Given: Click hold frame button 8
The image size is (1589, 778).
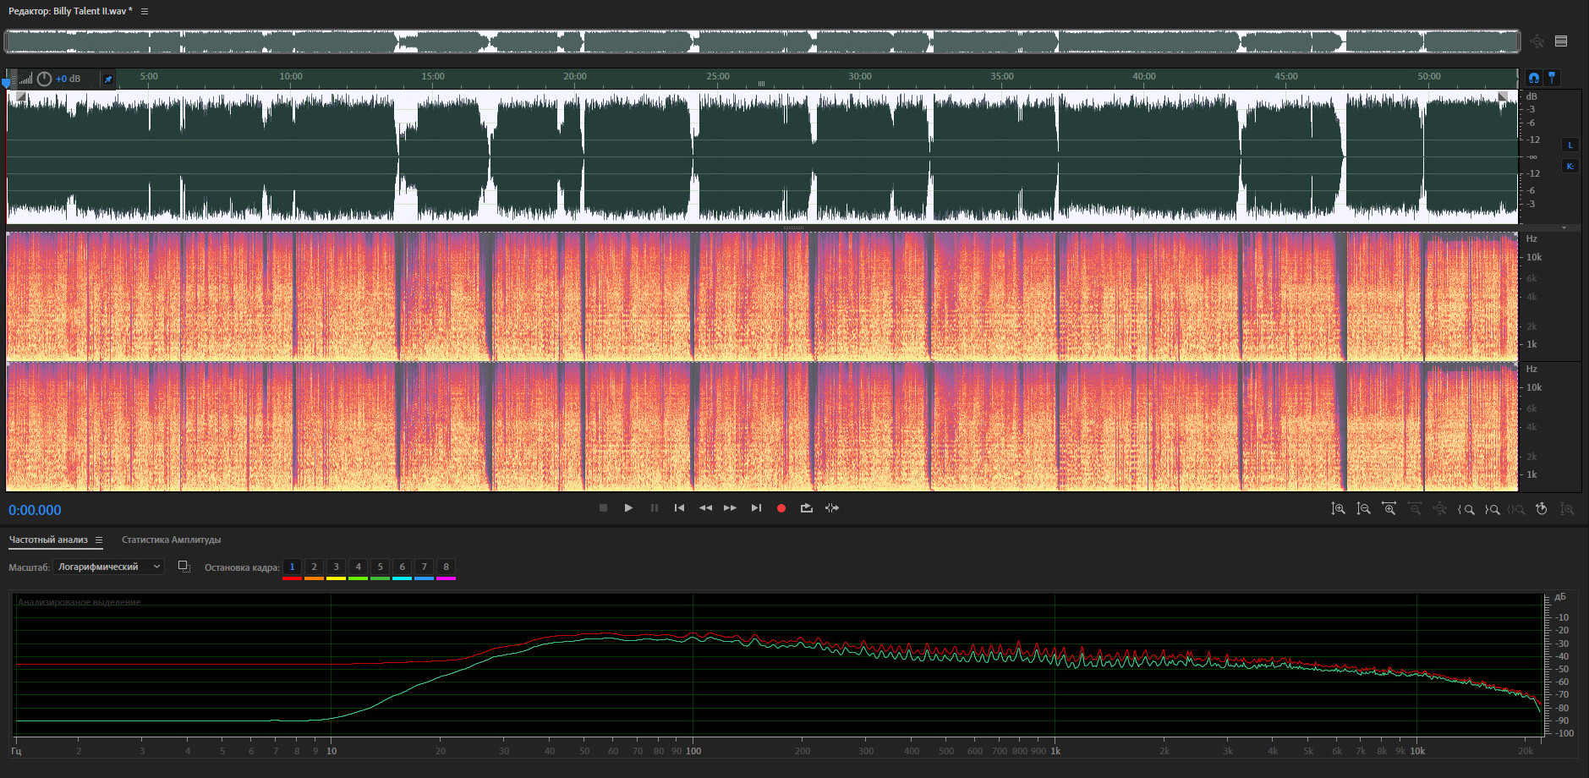Looking at the screenshot, I should [446, 567].
